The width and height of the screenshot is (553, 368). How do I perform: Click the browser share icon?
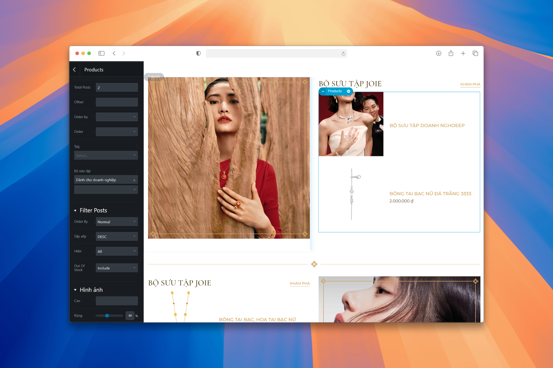coord(451,53)
